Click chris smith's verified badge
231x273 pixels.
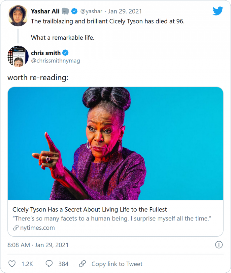click(66, 53)
